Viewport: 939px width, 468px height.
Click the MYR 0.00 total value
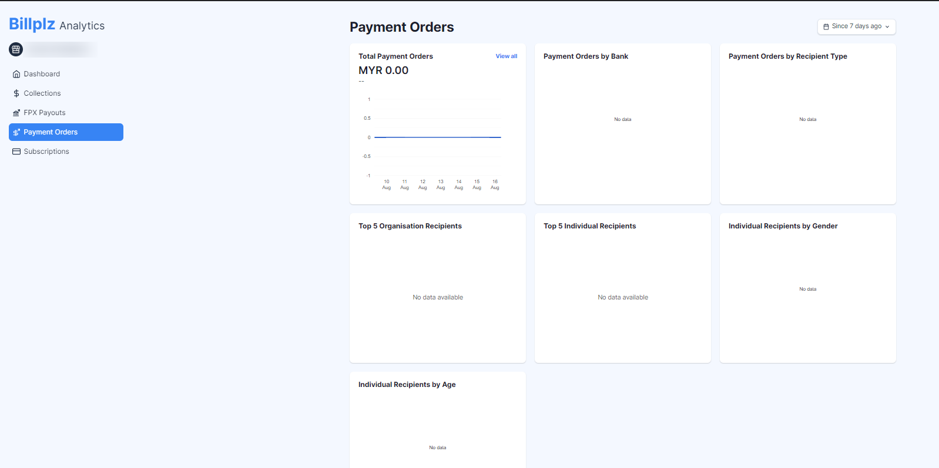click(384, 70)
